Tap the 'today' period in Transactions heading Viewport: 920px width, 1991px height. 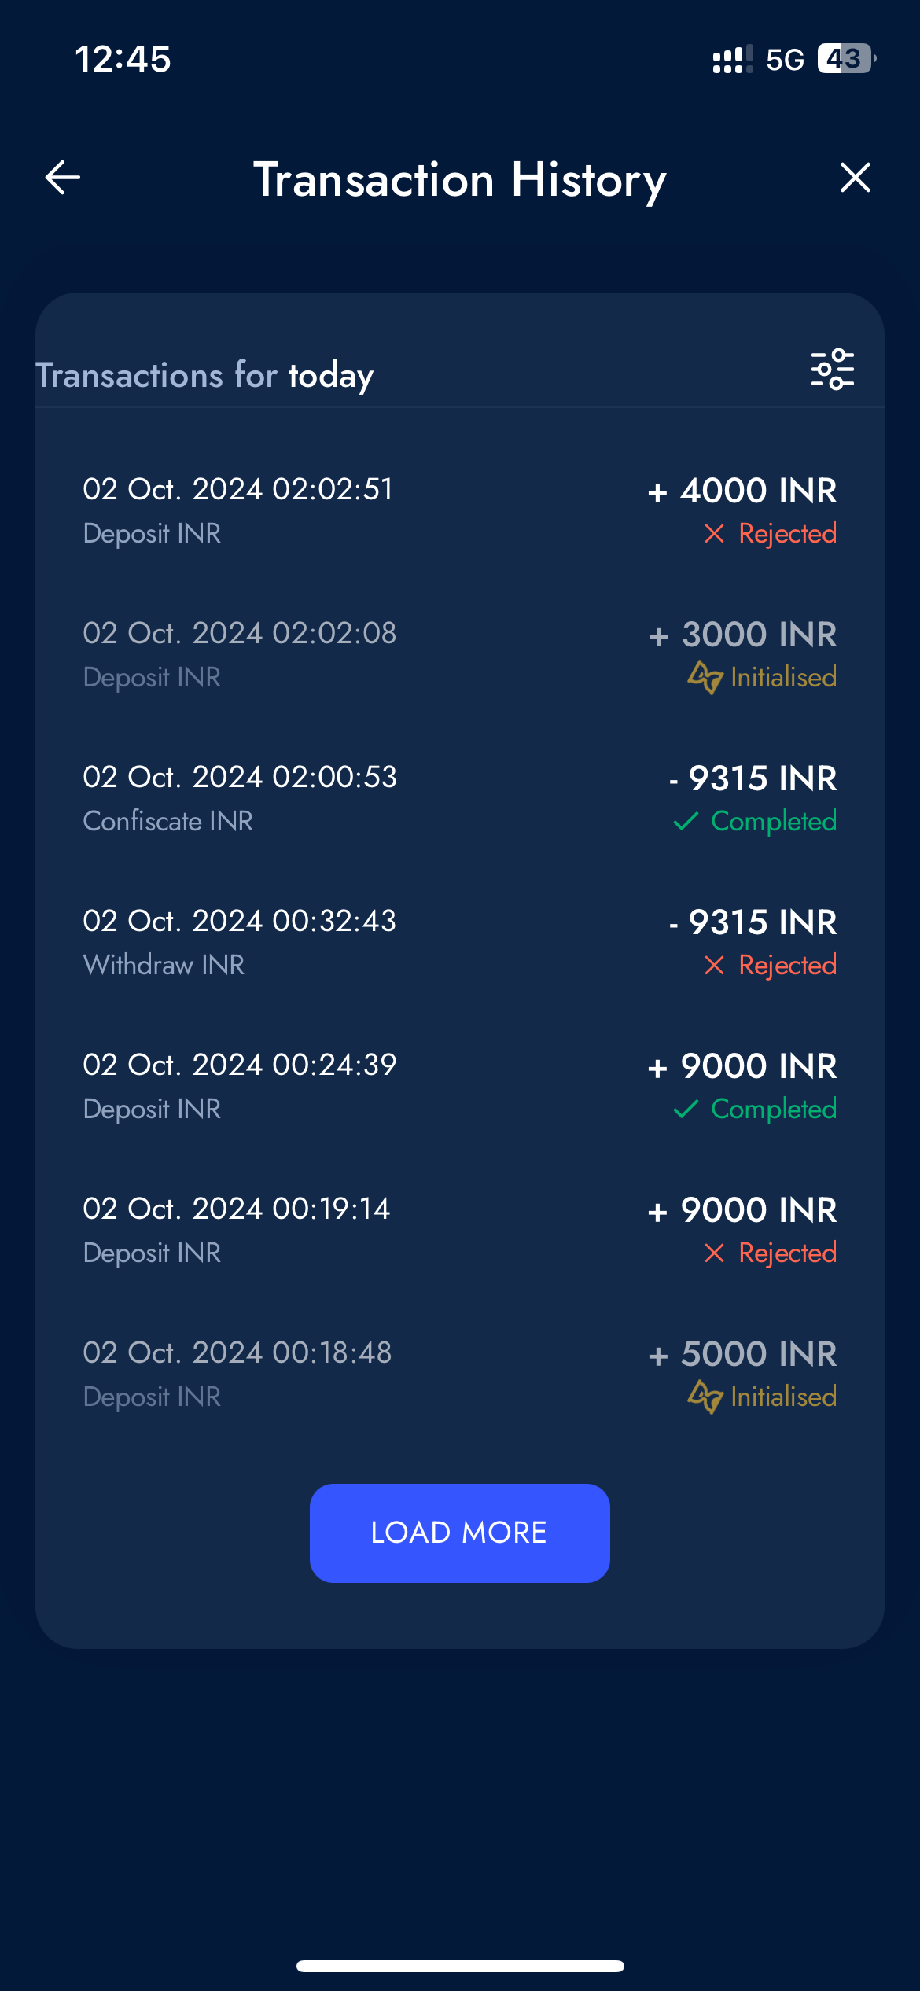tap(330, 376)
